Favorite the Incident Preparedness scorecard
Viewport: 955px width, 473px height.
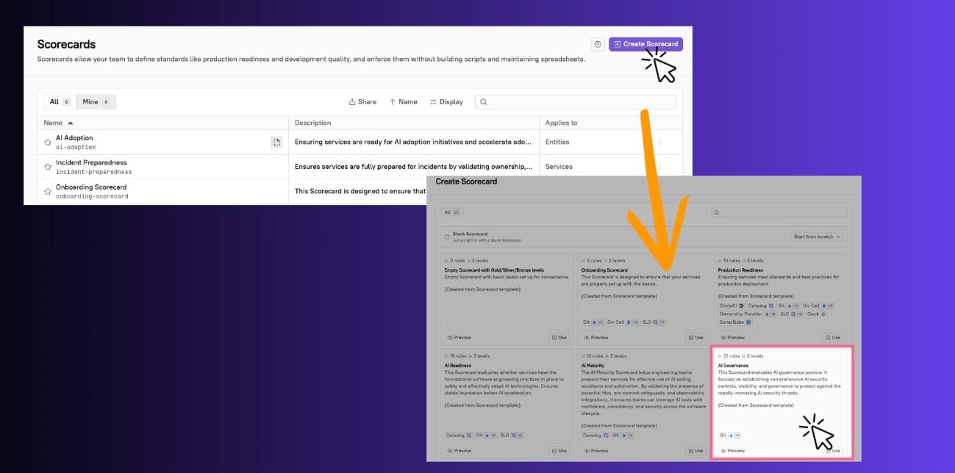click(x=48, y=167)
